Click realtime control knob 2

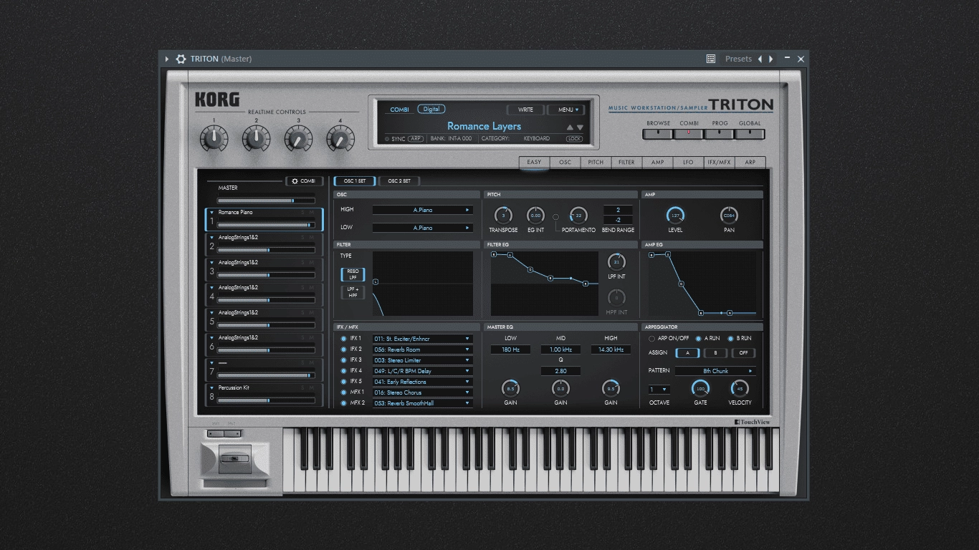click(x=256, y=138)
